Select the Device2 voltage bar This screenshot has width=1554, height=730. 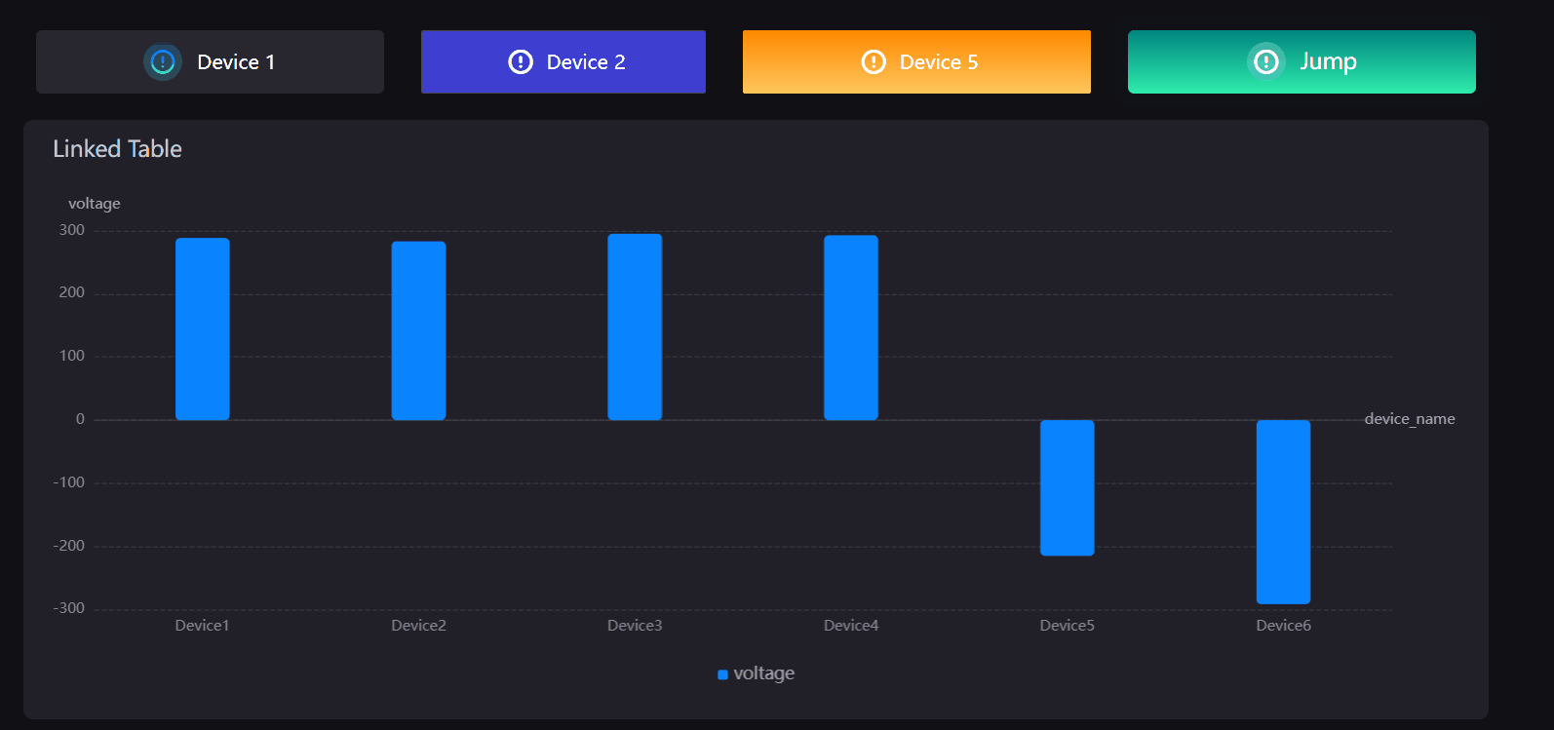pyautogui.click(x=418, y=331)
